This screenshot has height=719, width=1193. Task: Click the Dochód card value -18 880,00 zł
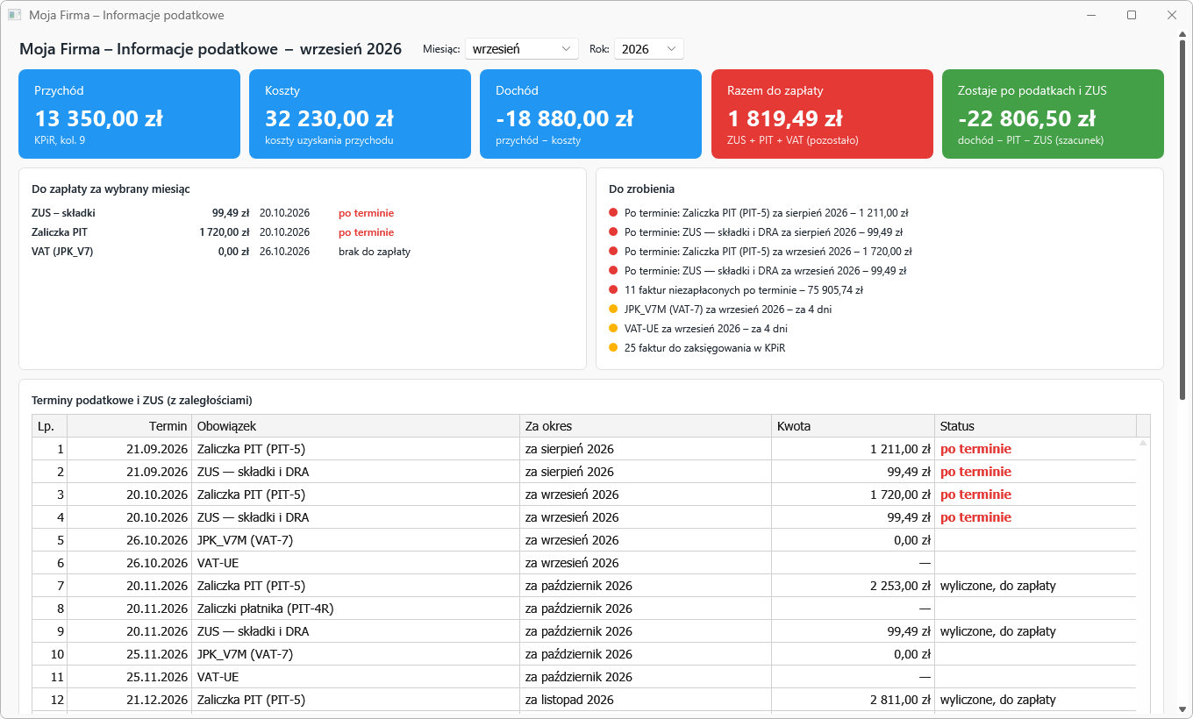[x=564, y=118]
